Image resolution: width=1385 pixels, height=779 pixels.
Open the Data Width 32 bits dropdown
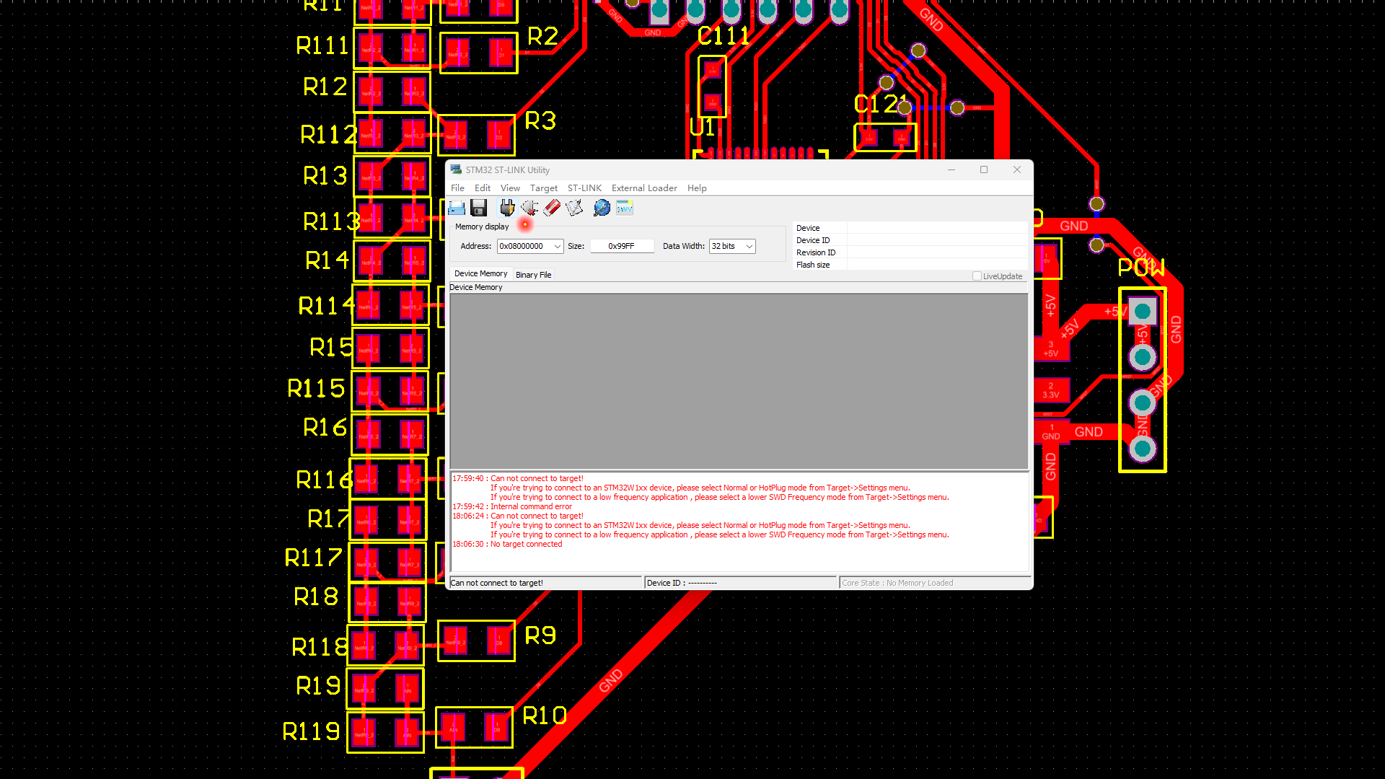click(x=732, y=247)
